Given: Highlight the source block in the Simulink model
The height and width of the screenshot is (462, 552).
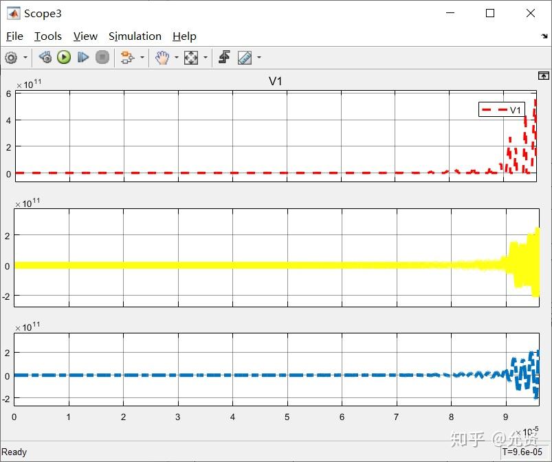Looking at the screenshot, I should tap(45, 57).
